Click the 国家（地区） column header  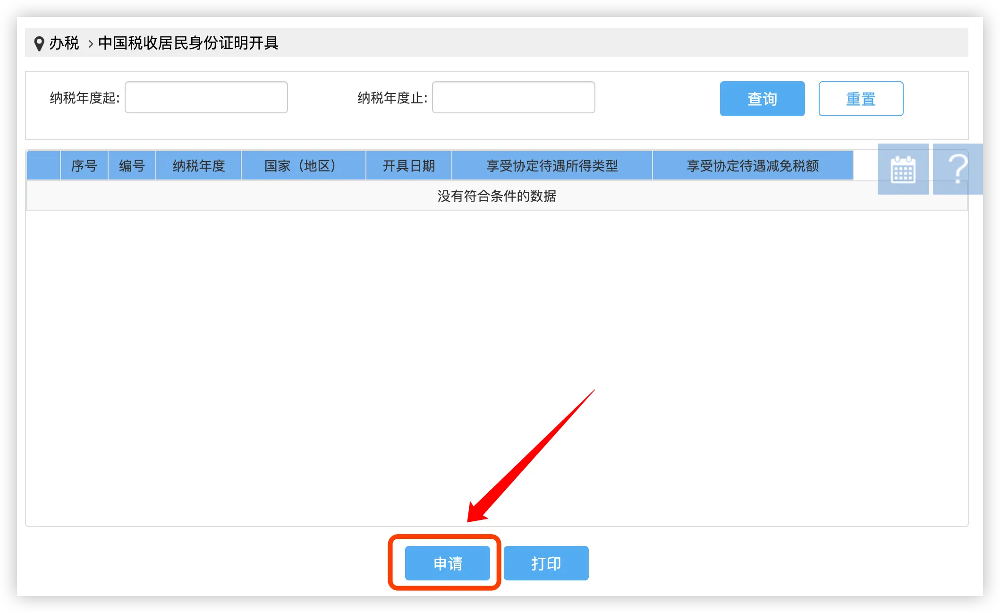tap(304, 166)
